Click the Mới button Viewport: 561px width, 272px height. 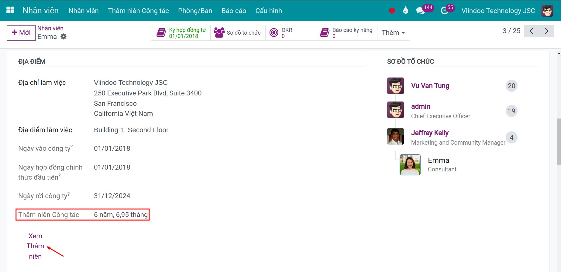coord(21,33)
